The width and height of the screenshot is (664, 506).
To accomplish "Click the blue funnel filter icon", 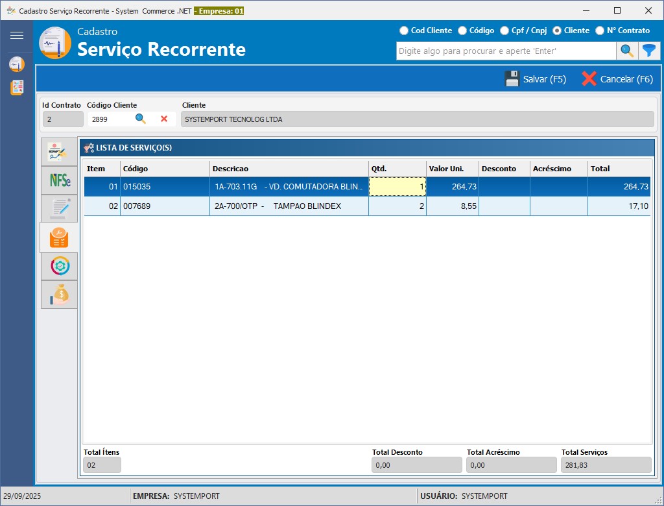I will [x=648, y=51].
